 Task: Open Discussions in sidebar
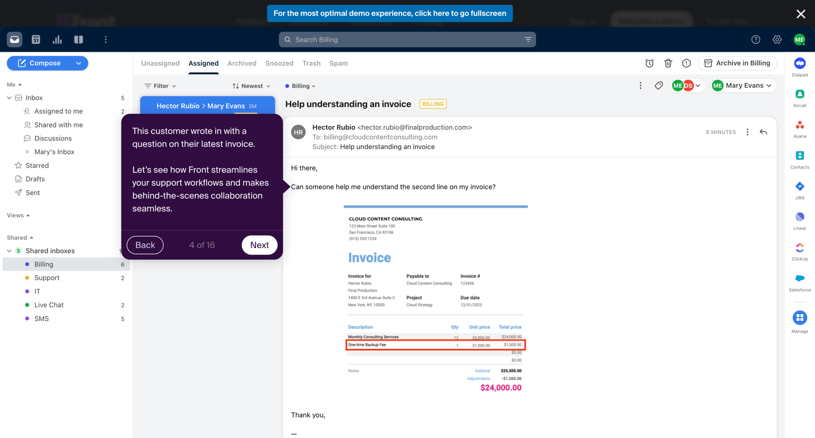pos(53,138)
